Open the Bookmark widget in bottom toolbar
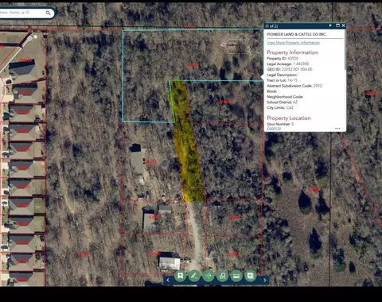Image resolution: width=382 pixels, height=302 pixels. pos(181,276)
